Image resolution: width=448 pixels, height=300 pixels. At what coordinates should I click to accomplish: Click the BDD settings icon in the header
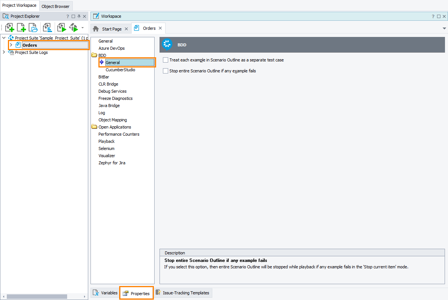(x=167, y=44)
